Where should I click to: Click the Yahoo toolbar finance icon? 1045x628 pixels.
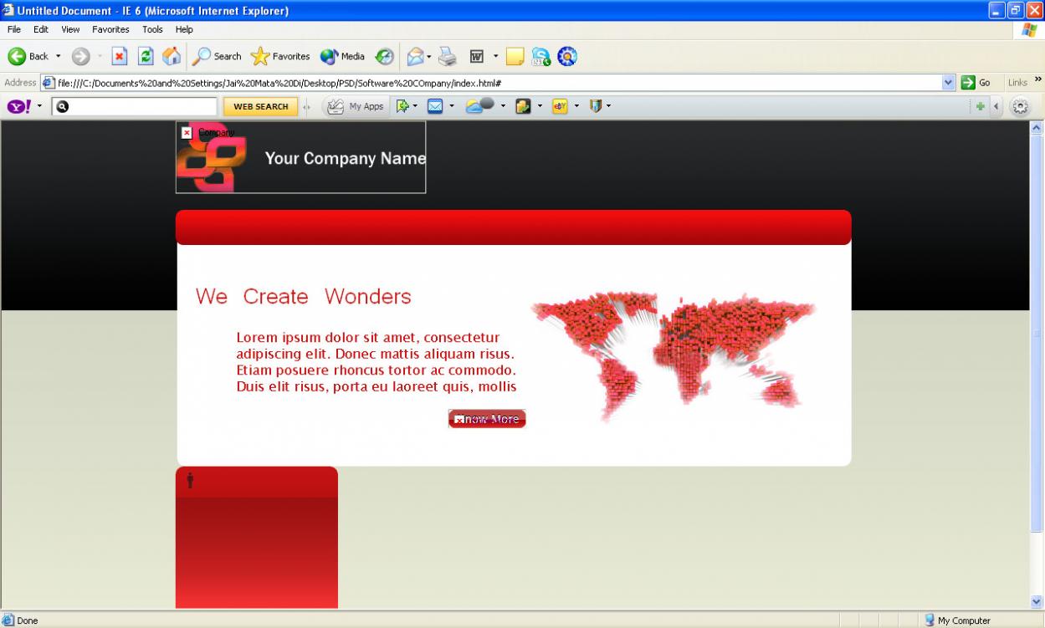pyautogui.click(x=523, y=106)
